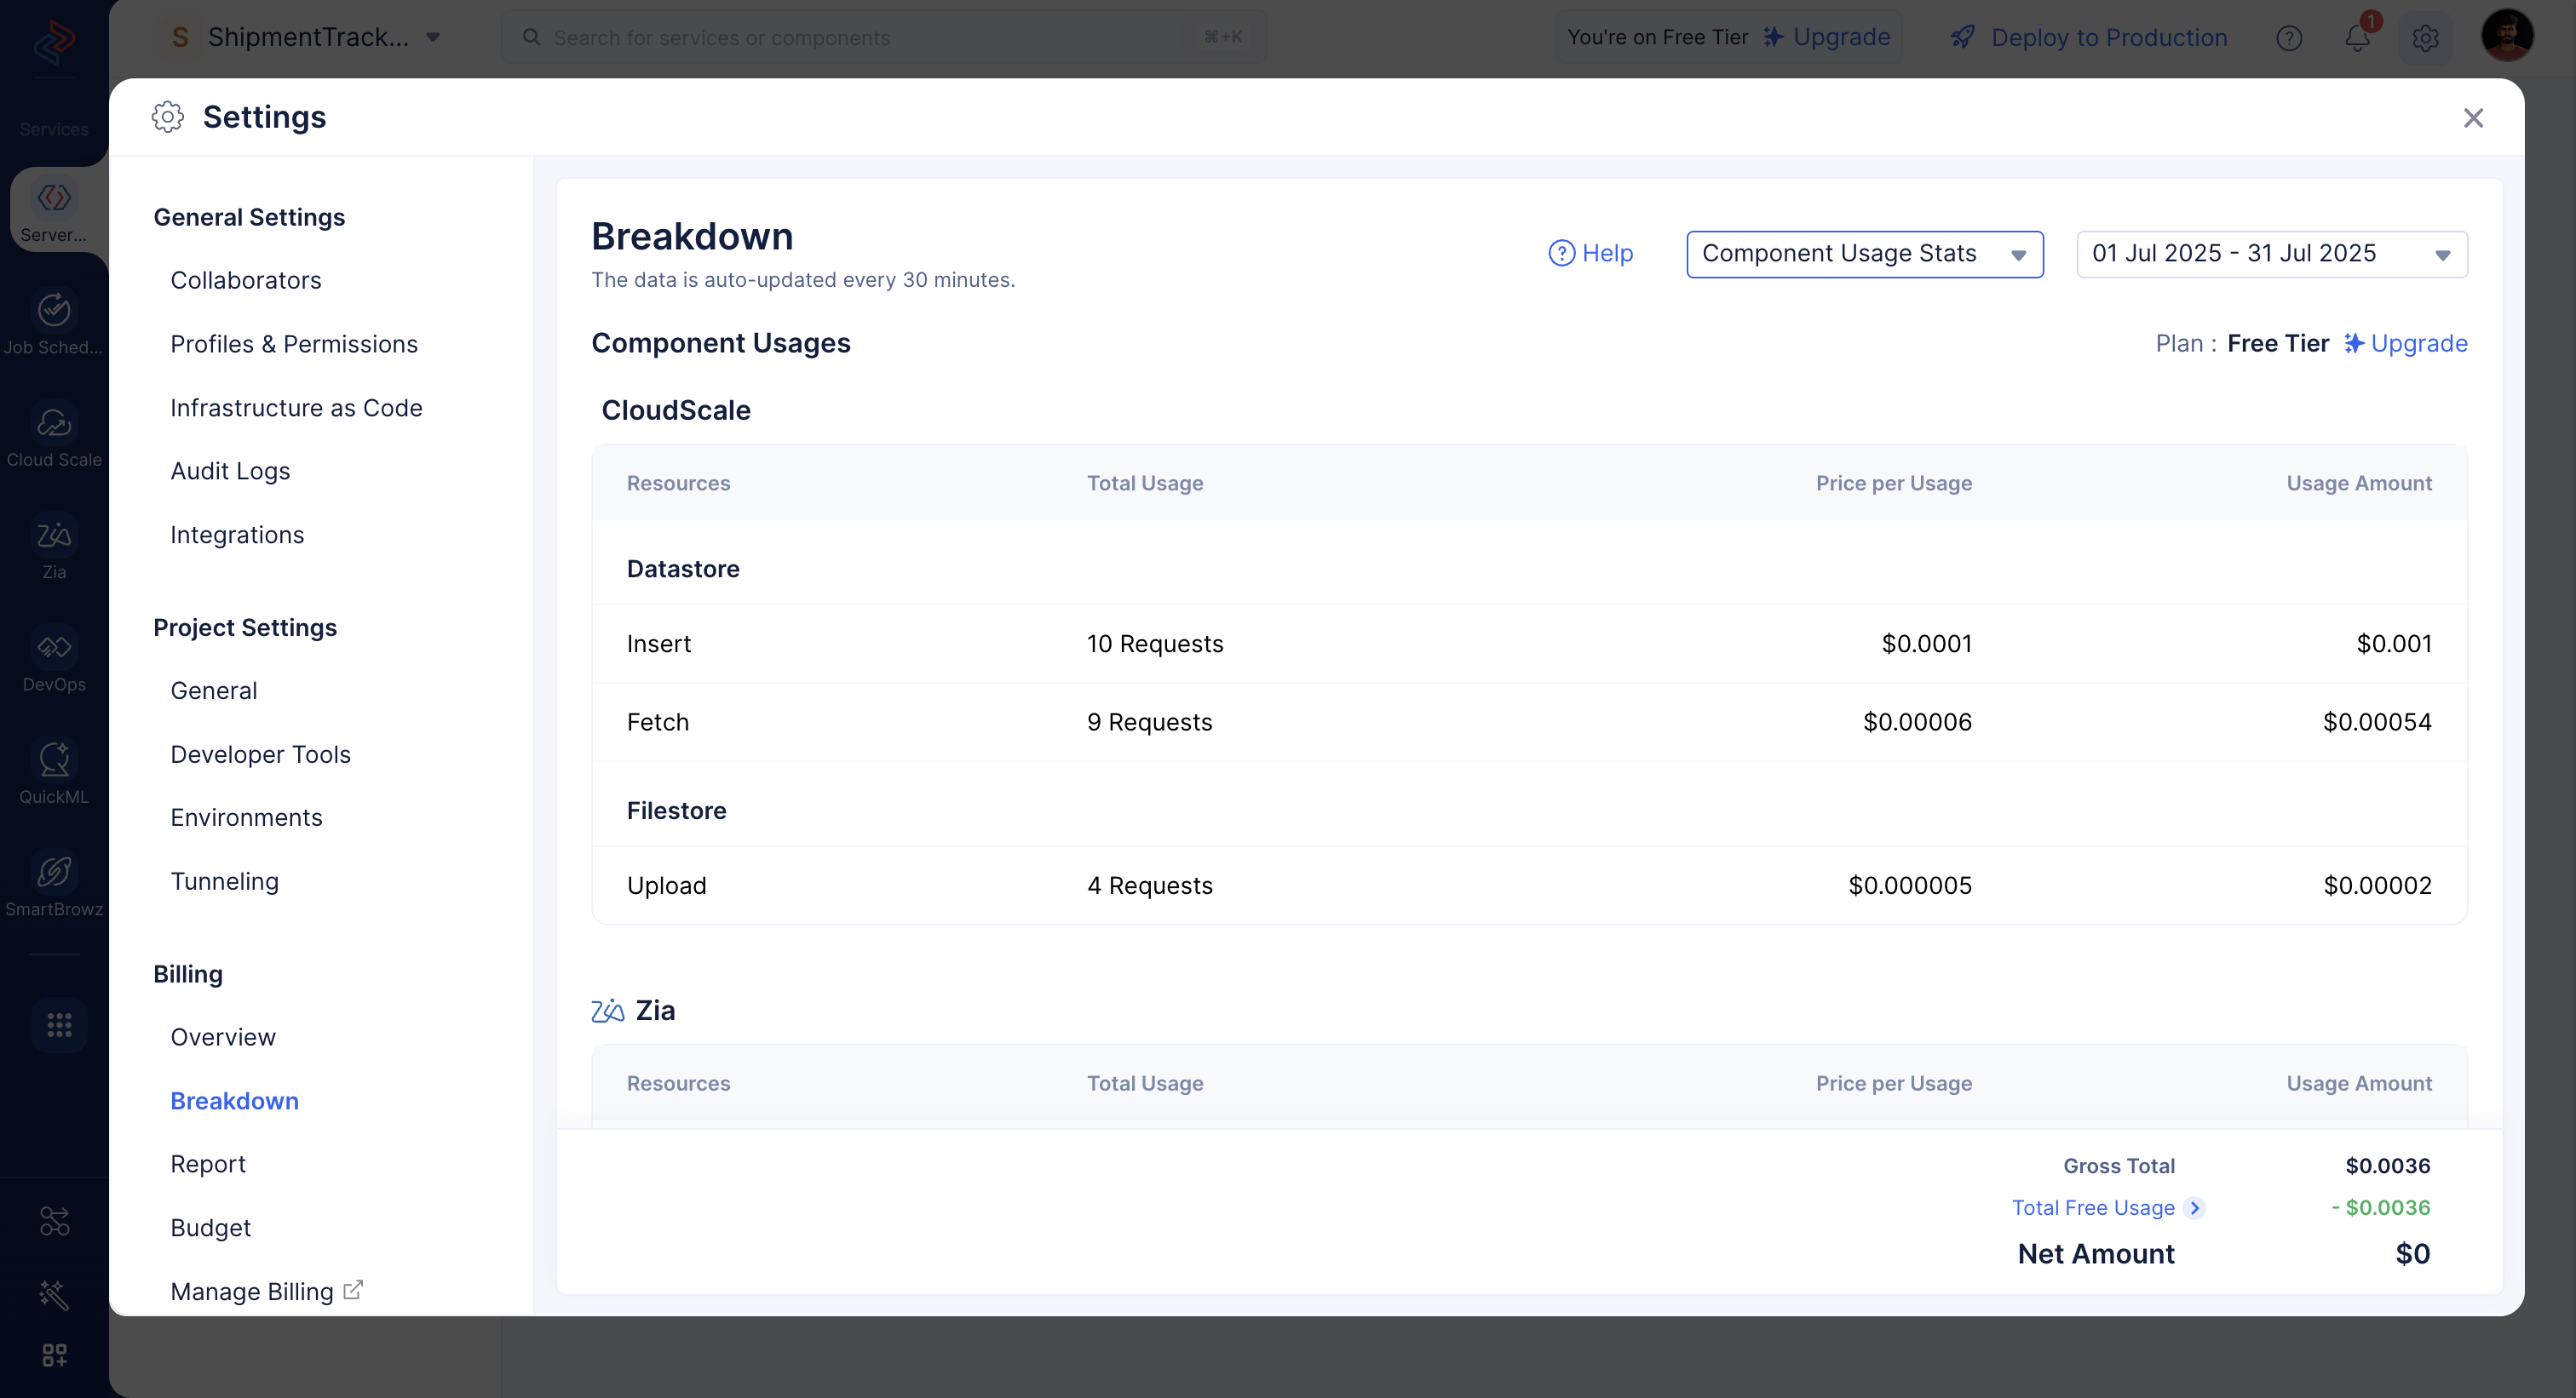Click the settings gear in top bar
The width and height of the screenshot is (2576, 1398).
point(2425,38)
